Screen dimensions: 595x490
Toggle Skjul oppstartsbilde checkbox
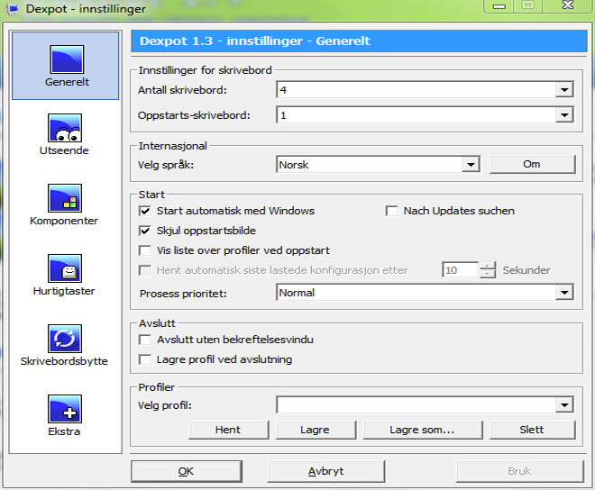point(144,231)
